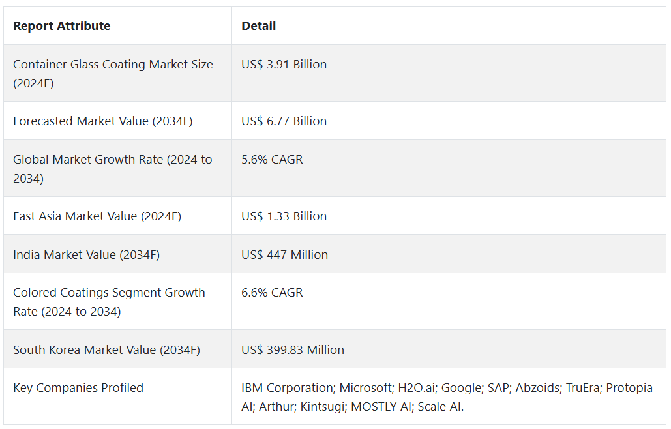The width and height of the screenshot is (671, 429).
Task: Click the 'Detail' column header
Action: [x=259, y=26]
